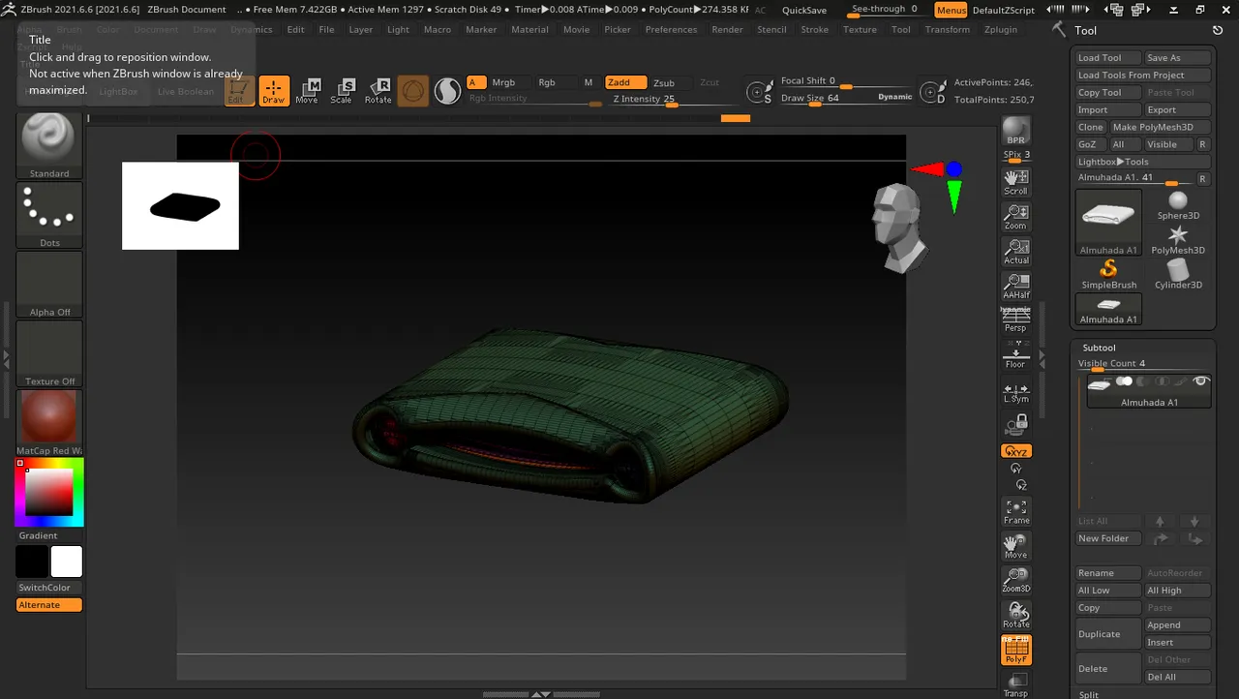
Task: Select the Rotate transform tool
Action: pyautogui.click(x=378, y=91)
